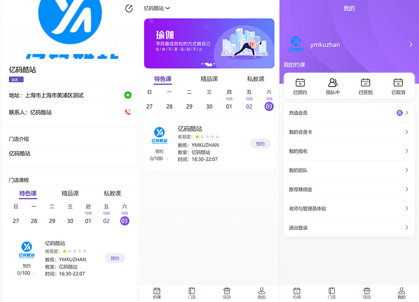Tap the red phone call icon
Screen dimensions: 419x302
click(128, 112)
